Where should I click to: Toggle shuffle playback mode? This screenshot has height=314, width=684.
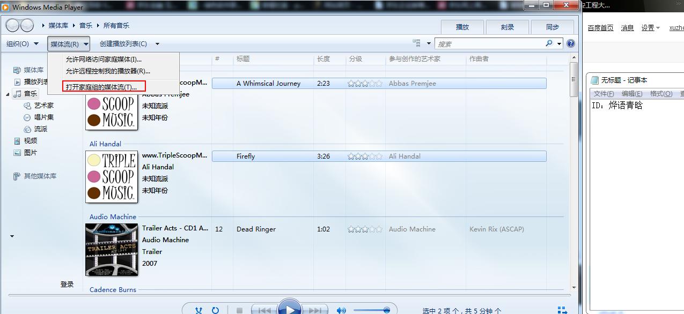click(199, 310)
